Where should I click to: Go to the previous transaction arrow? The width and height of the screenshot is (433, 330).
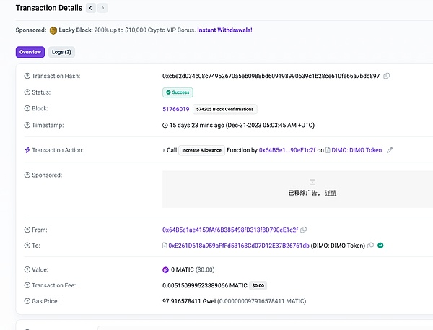90,8
